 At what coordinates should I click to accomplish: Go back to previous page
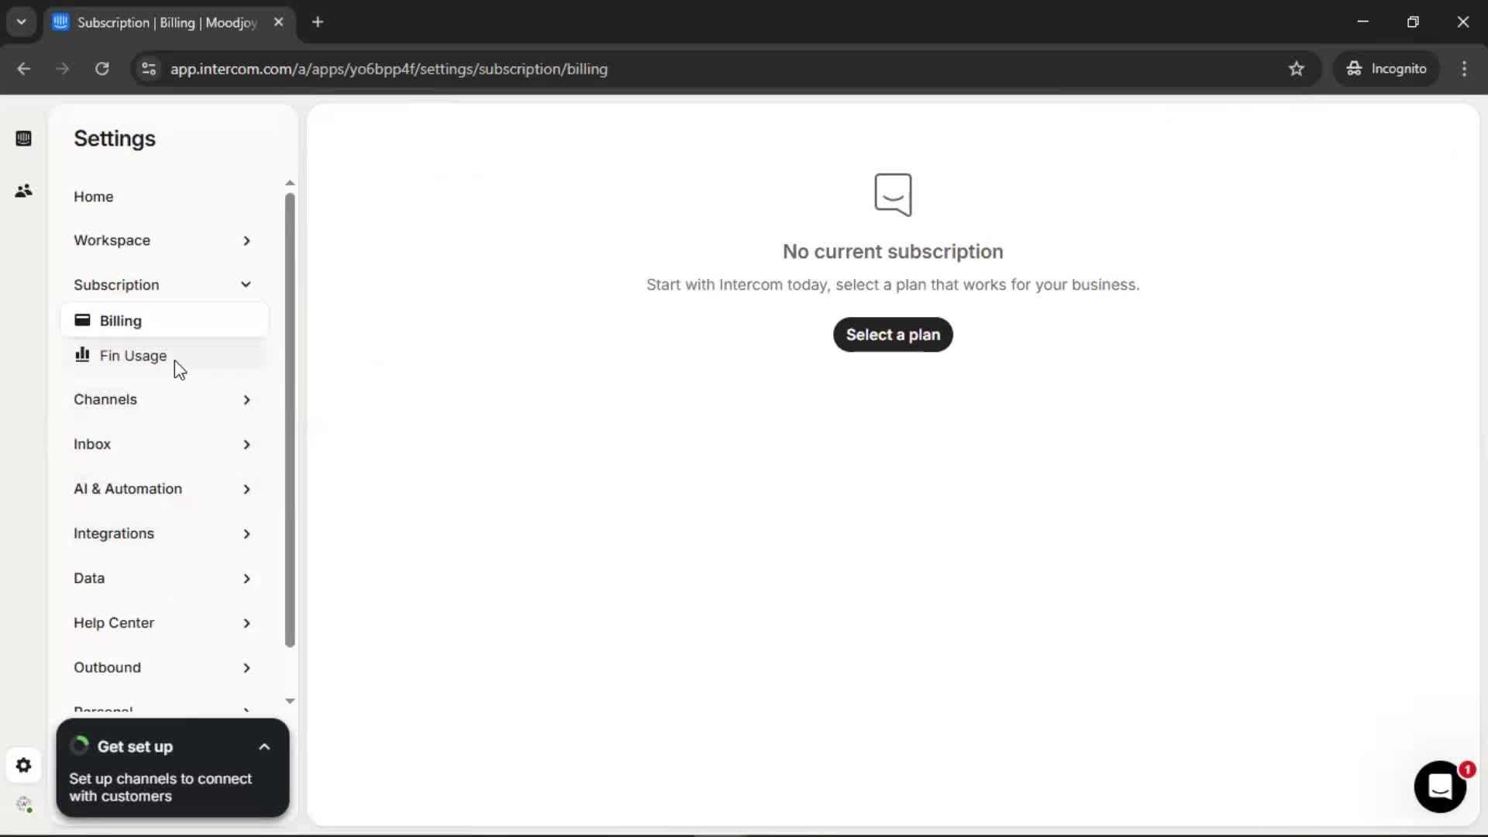[x=24, y=69]
